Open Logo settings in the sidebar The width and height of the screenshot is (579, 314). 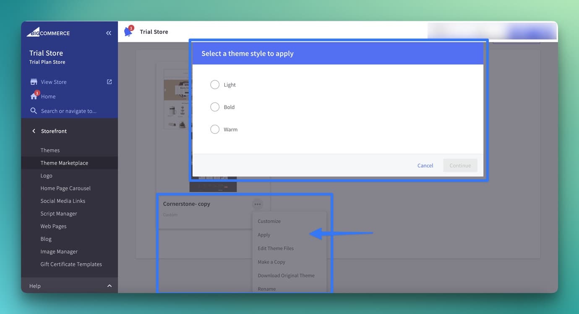[46, 176]
